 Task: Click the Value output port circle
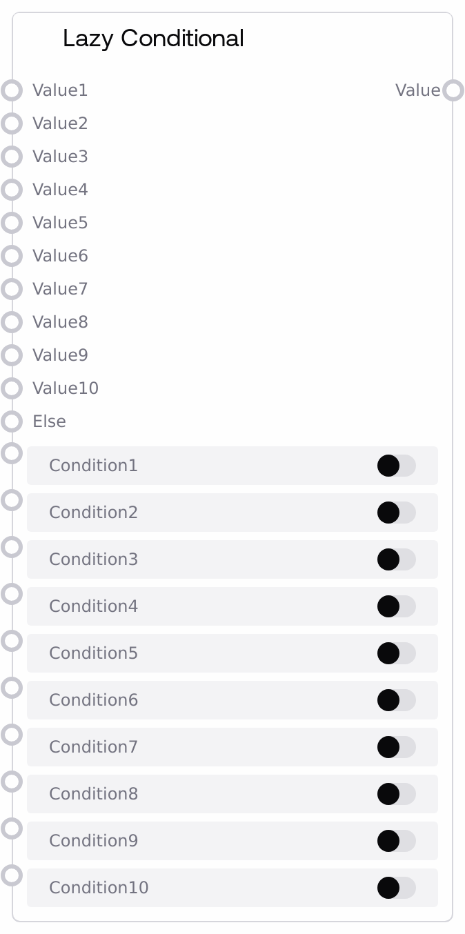point(453,90)
